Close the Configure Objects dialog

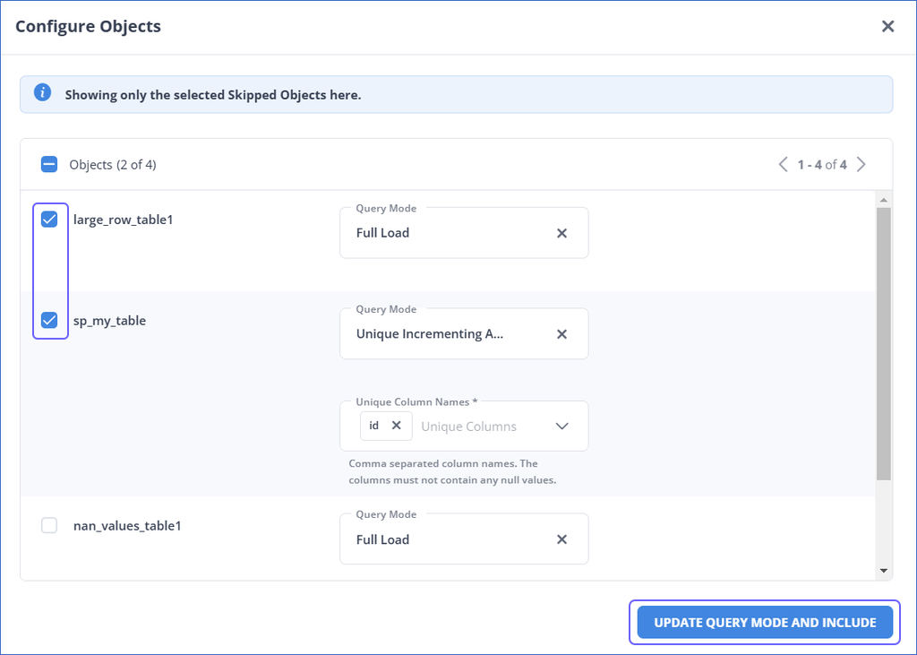point(887,26)
